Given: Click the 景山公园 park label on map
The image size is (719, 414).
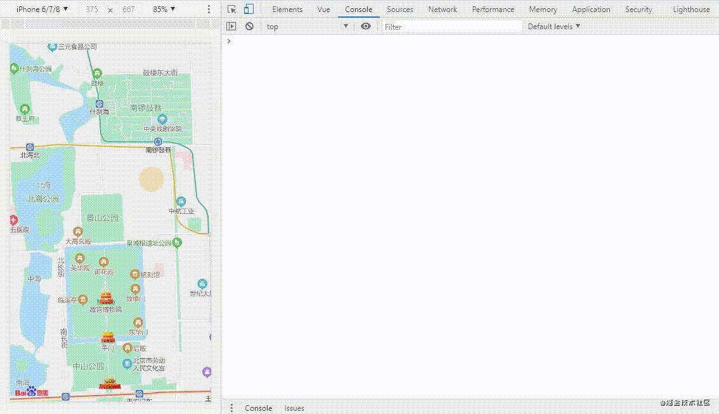Looking at the screenshot, I should point(103,218).
